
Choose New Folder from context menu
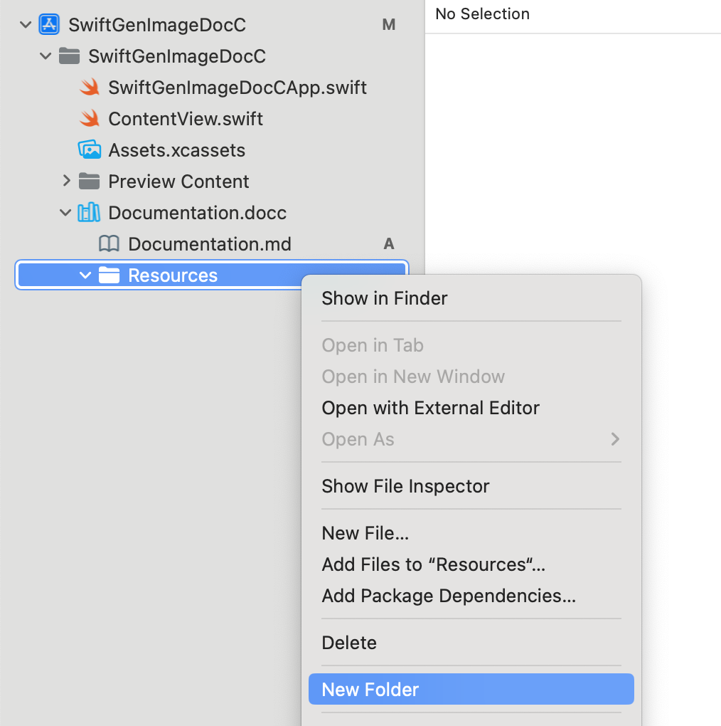[x=370, y=690]
